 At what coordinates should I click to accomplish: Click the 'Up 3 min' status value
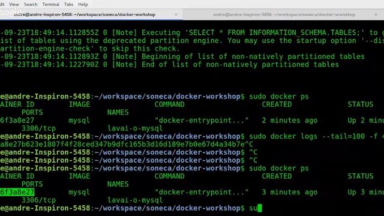(366, 192)
